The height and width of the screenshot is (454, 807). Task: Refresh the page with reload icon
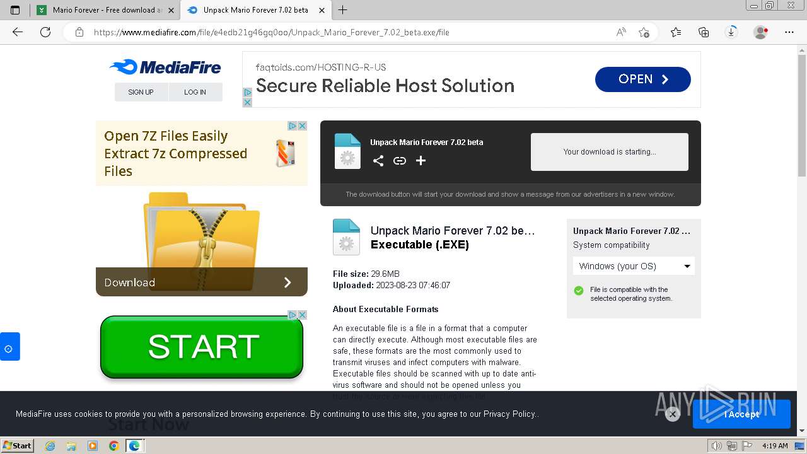[45, 32]
